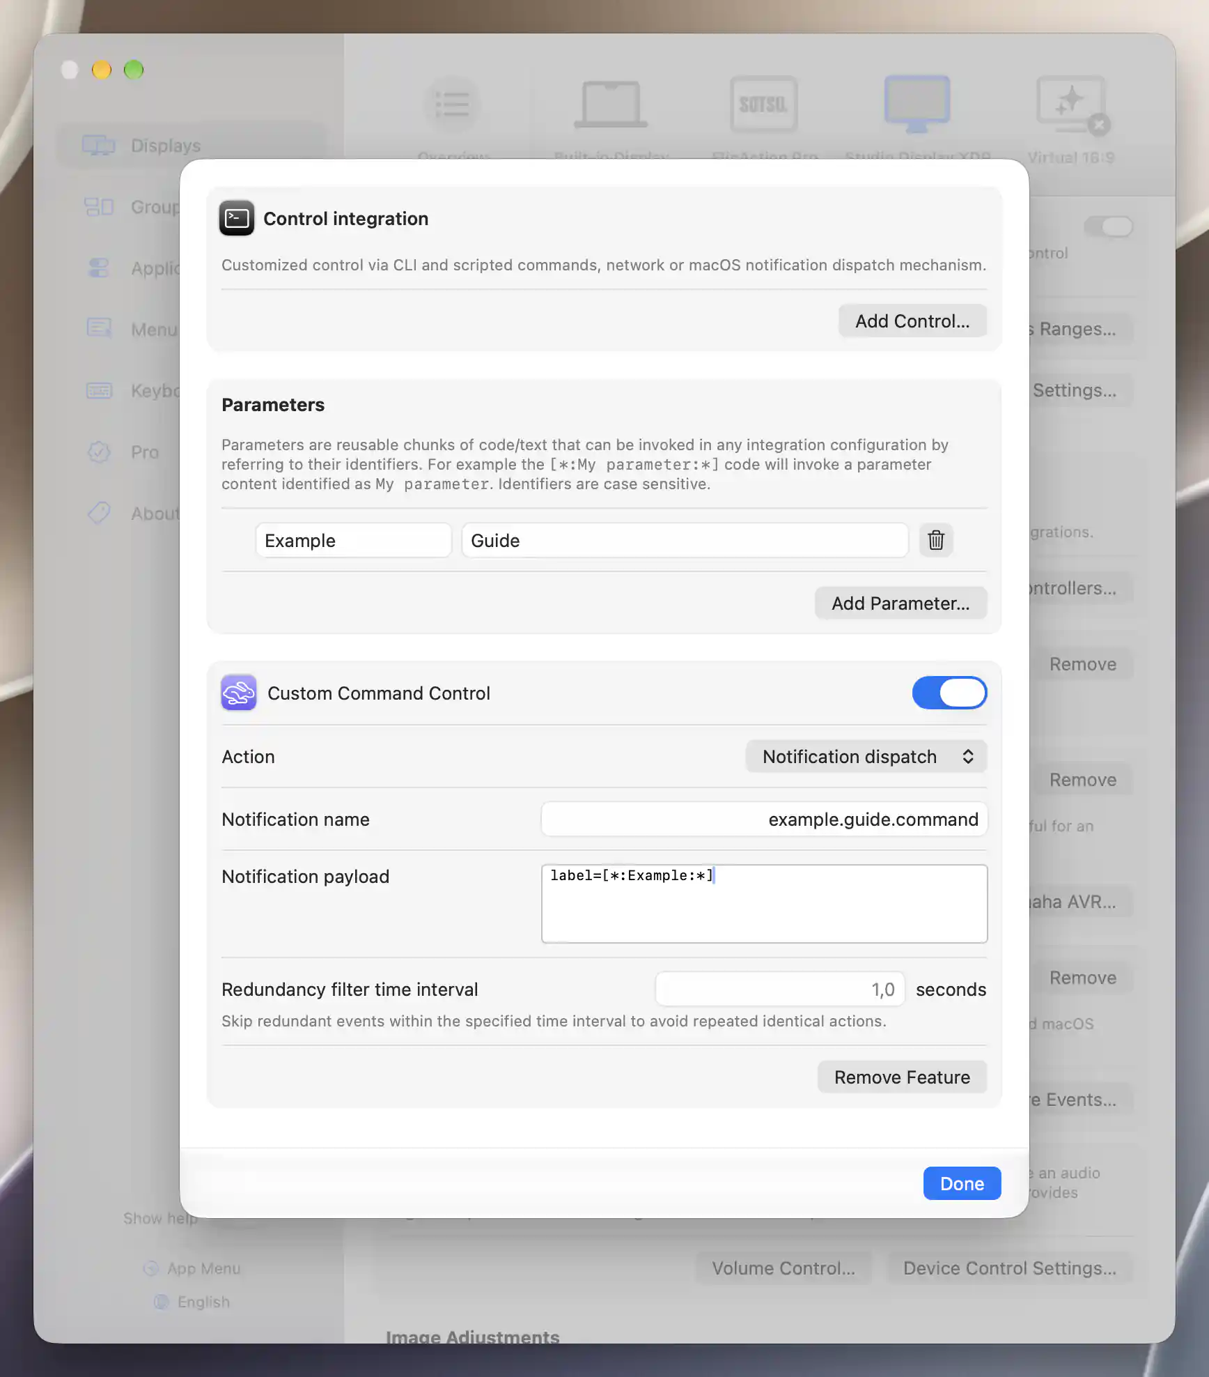The image size is (1209, 1377).
Task: Click App Menu at the sidebar bottom
Action: [192, 1268]
